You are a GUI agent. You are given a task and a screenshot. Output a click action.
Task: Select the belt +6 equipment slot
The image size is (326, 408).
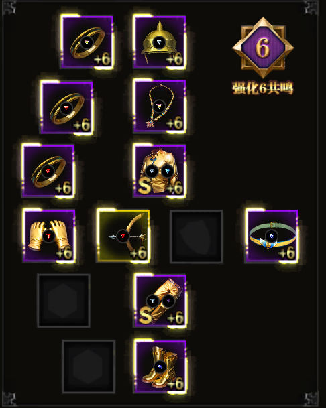[272, 236]
